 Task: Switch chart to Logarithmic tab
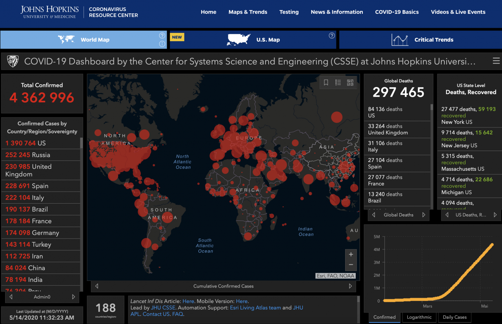[419, 317]
